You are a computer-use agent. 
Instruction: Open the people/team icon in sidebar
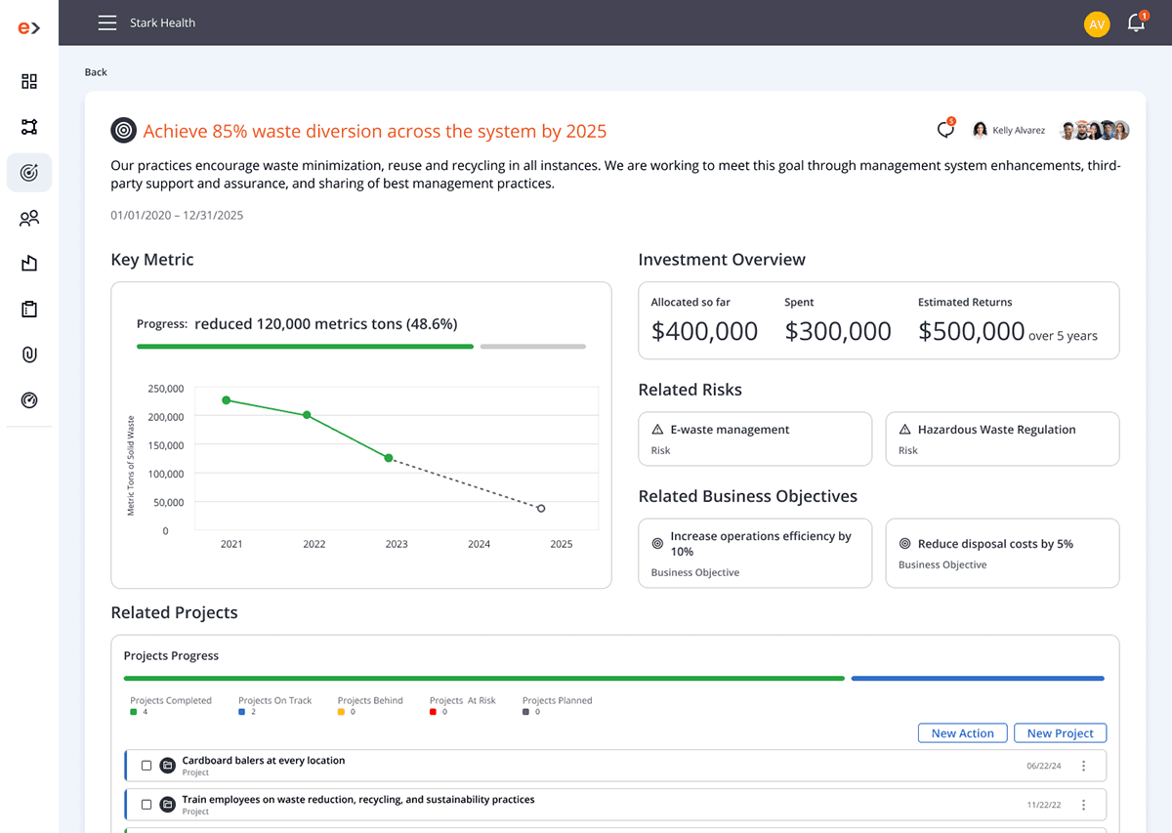(29, 219)
